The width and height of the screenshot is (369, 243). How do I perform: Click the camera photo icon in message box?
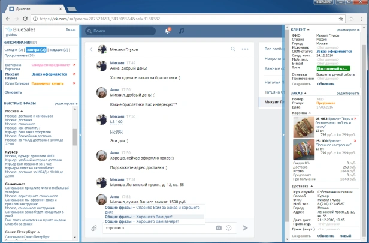click(x=219, y=228)
